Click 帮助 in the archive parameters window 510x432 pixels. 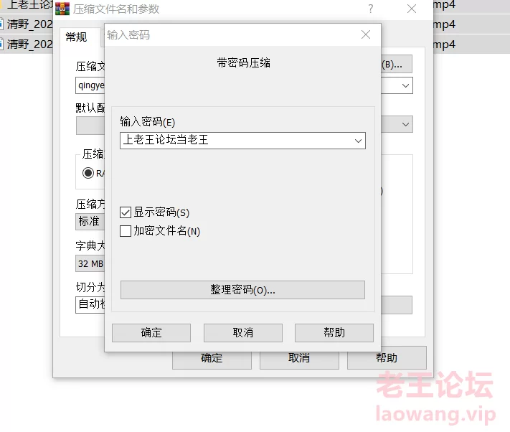[387, 358]
